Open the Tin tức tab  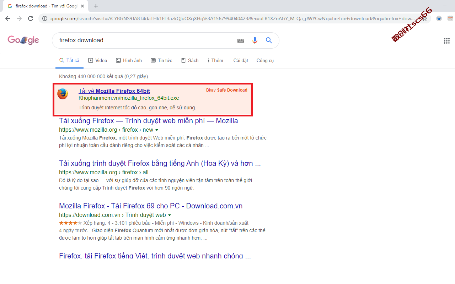(161, 60)
